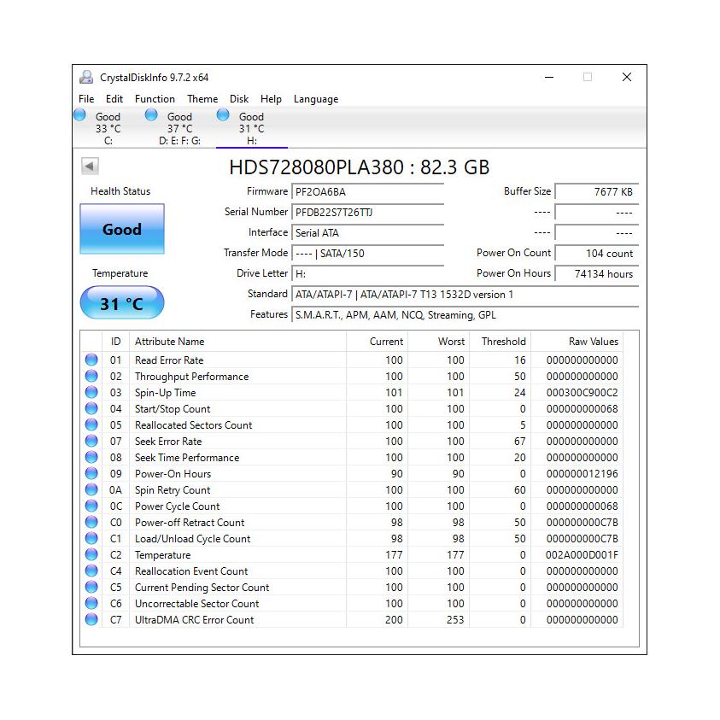
Task: Open the Theme menu
Action: 202,99
